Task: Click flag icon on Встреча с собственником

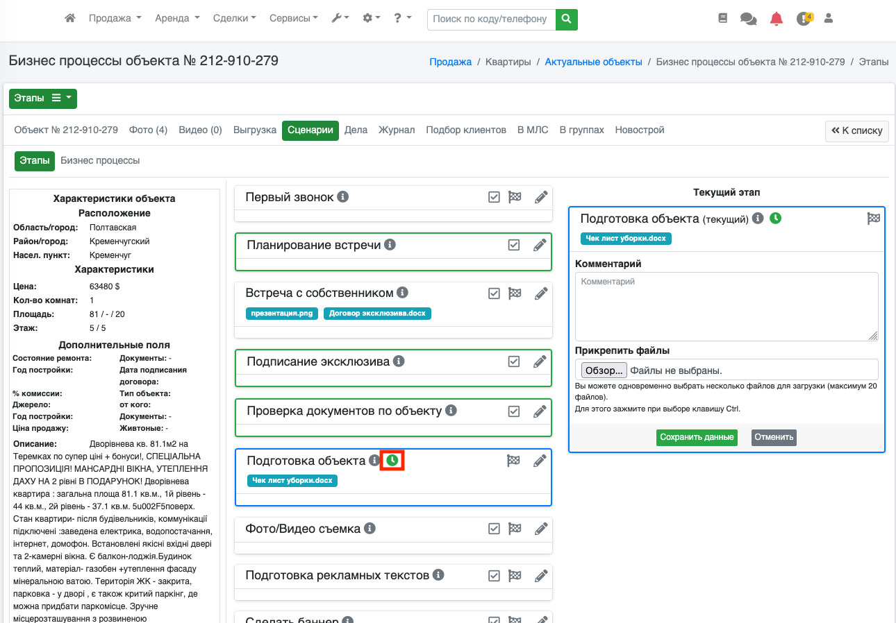Action: pos(515,293)
